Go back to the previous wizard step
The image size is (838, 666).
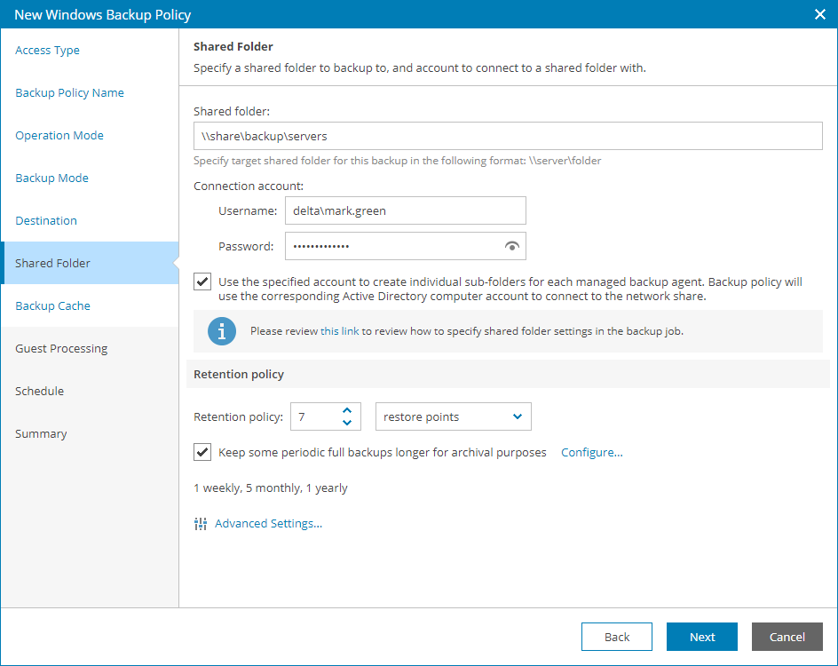(616, 637)
